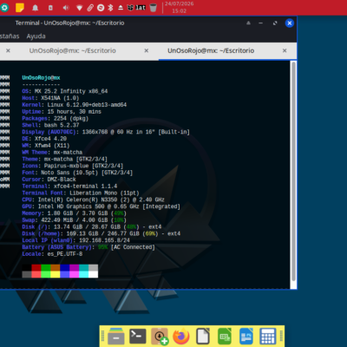Image resolution: width=347 pixels, height=347 pixels.
Task: Click the eject removable media icon
Action: point(121,8)
